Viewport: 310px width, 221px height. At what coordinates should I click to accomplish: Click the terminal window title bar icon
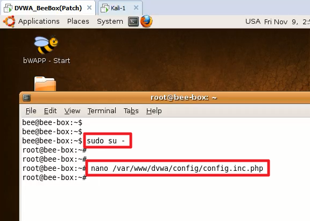point(27,98)
